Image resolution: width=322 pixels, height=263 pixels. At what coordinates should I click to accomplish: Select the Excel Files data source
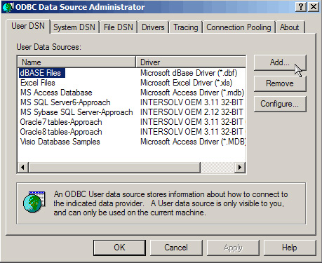click(38, 83)
